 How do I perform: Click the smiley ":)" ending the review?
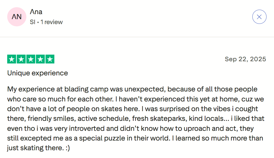point(67,148)
